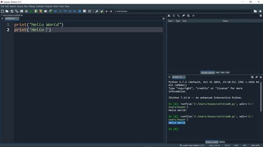Open the Edit menu

7,7
